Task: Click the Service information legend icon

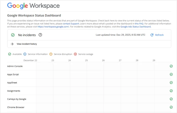Action: (25, 54)
